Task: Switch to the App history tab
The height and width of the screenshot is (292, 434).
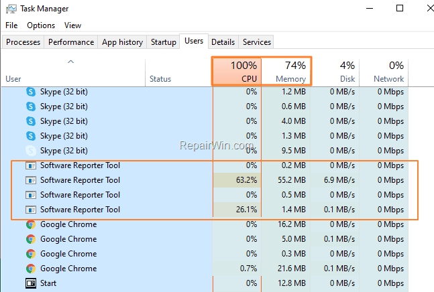Action: tap(122, 42)
